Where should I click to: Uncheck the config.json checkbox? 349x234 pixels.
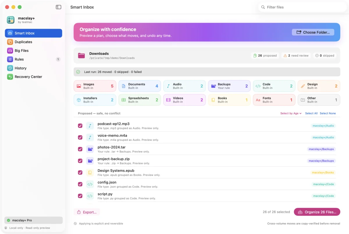[x=80, y=184]
